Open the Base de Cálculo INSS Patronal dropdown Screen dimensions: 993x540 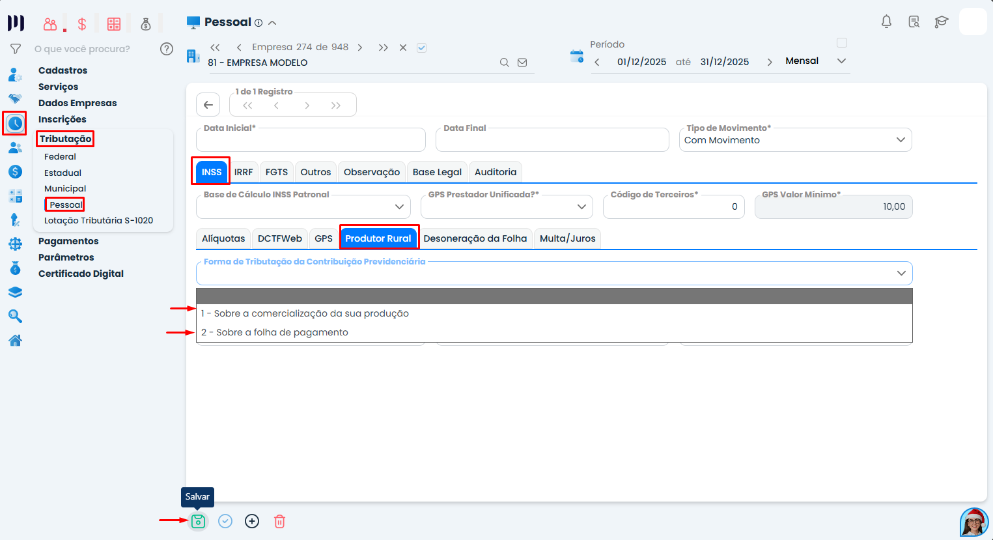400,206
